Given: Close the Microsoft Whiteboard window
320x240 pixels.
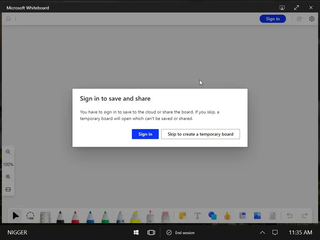Looking at the screenshot, I should [311, 7].
